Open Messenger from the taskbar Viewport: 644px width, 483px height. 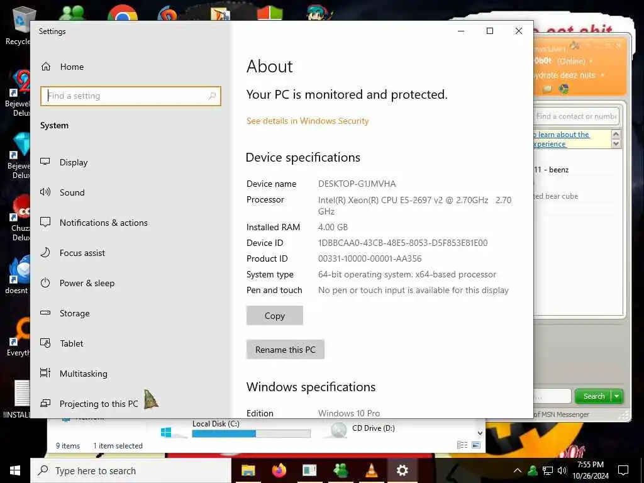coord(340,470)
